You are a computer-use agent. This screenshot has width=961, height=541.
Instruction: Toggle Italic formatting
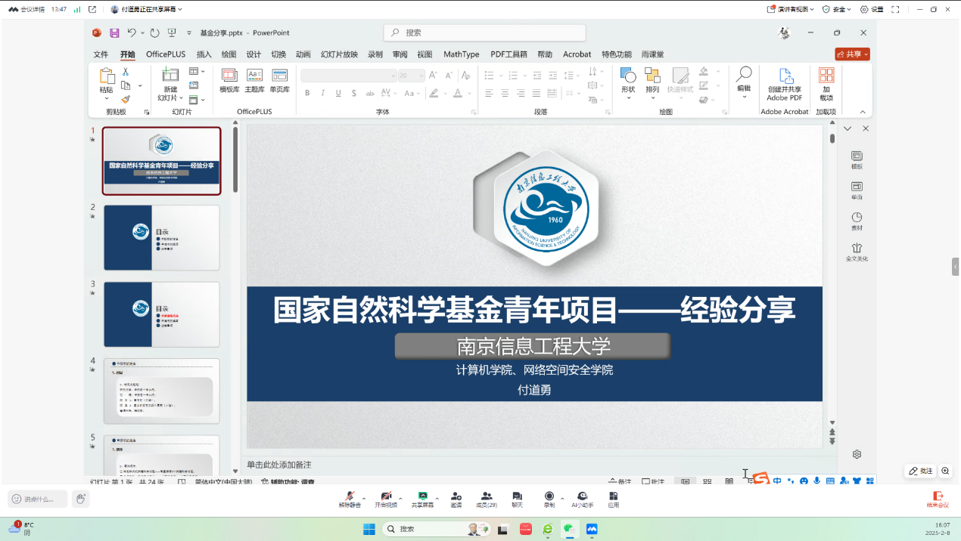click(323, 93)
